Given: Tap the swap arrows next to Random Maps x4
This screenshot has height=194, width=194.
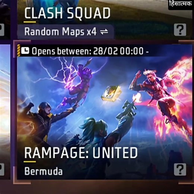Looking at the screenshot, I should click(104, 32).
